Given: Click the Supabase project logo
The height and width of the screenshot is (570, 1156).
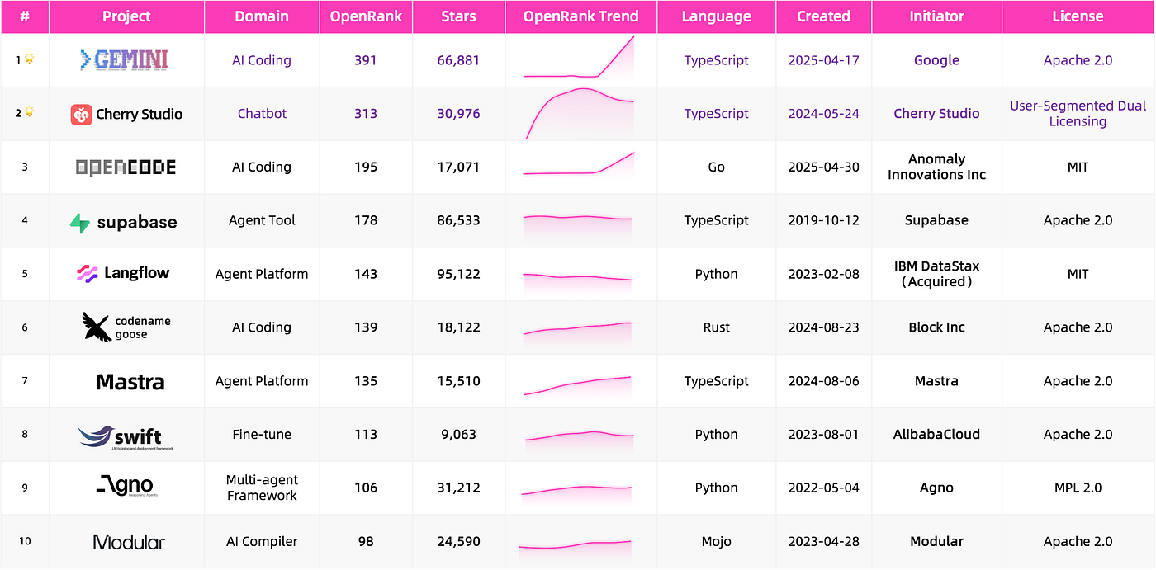Looking at the screenshot, I should tap(124, 222).
